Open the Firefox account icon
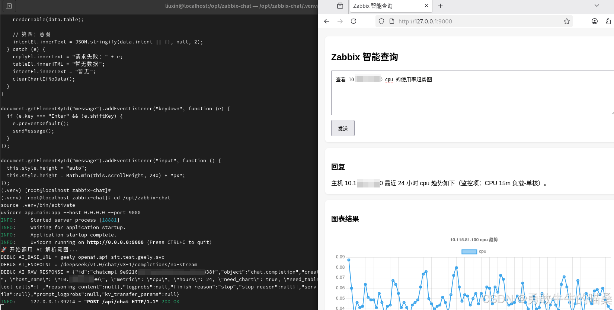614x310 pixels. click(595, 21)
